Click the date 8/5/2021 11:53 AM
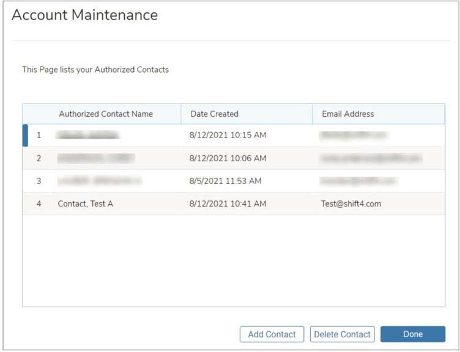 click(225, 181)
